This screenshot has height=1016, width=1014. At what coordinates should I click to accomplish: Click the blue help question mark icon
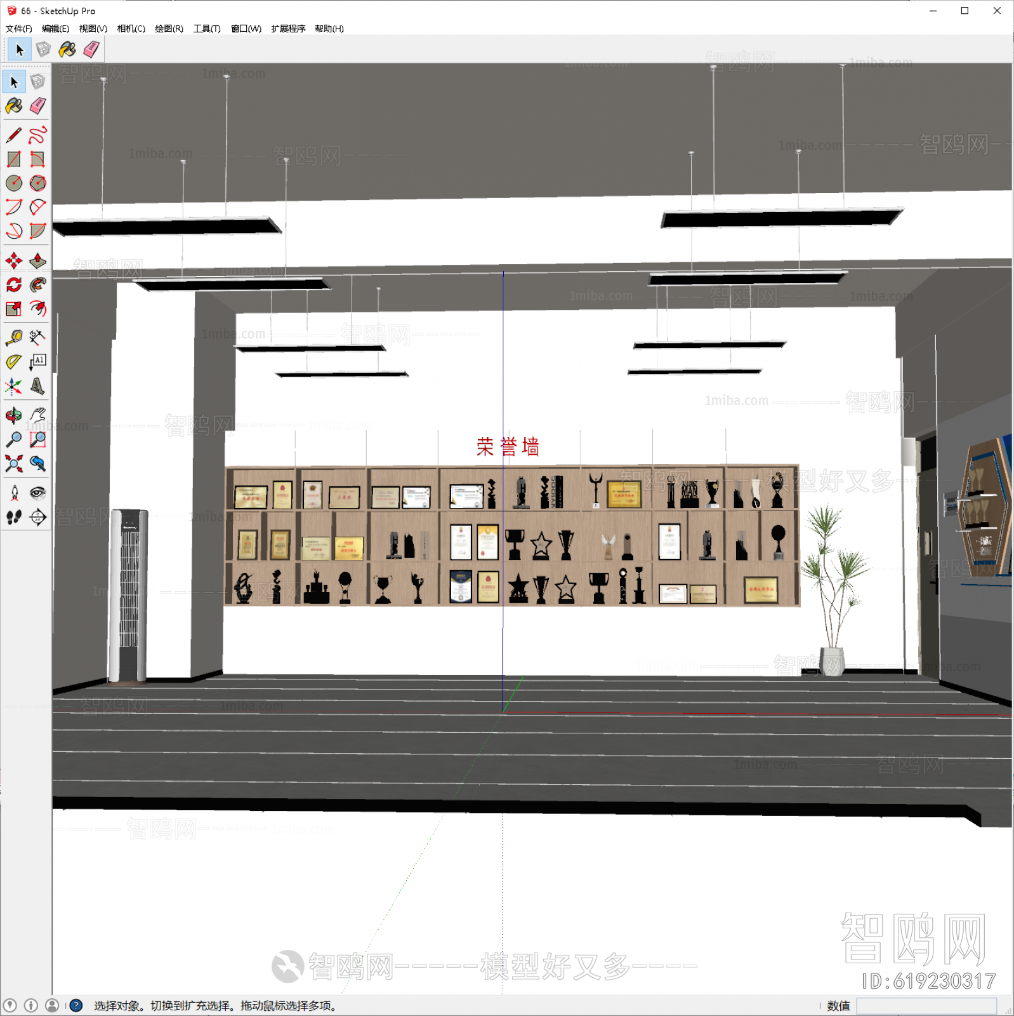(76, 1006)
